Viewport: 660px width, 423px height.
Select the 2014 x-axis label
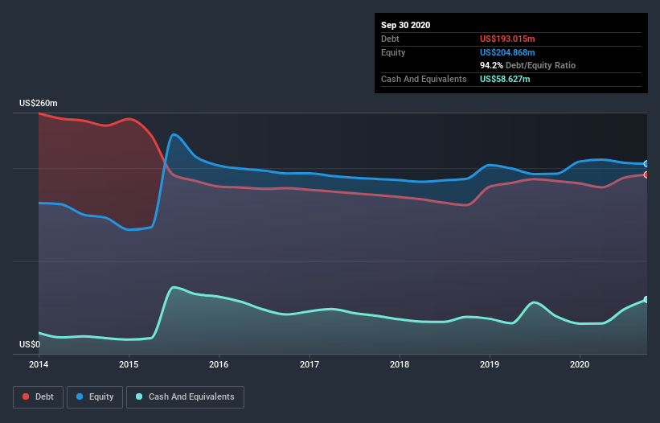(39, 364)
